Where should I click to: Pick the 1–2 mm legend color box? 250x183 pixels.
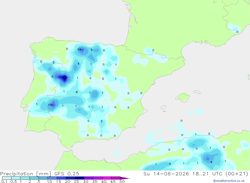pos(25,178)
